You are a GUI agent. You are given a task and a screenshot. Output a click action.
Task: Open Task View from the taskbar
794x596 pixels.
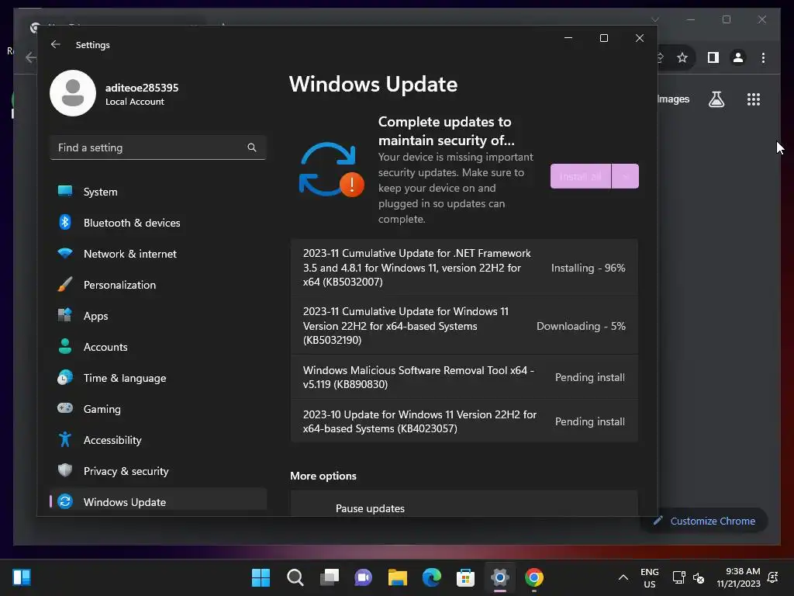(x=329, y=577)
